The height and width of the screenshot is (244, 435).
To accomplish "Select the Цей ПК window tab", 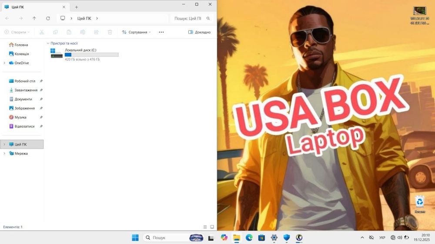I will (35, 7).
